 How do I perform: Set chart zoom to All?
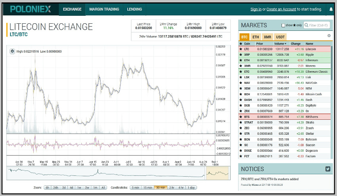click(103, 187)
